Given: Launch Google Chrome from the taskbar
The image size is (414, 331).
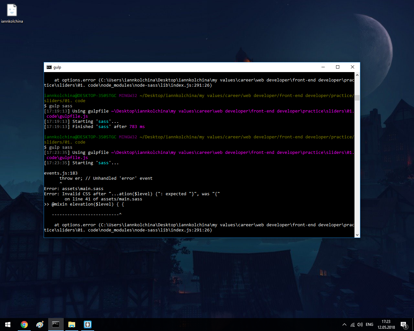Looking at the screenshot, I should tap(24, 325).
